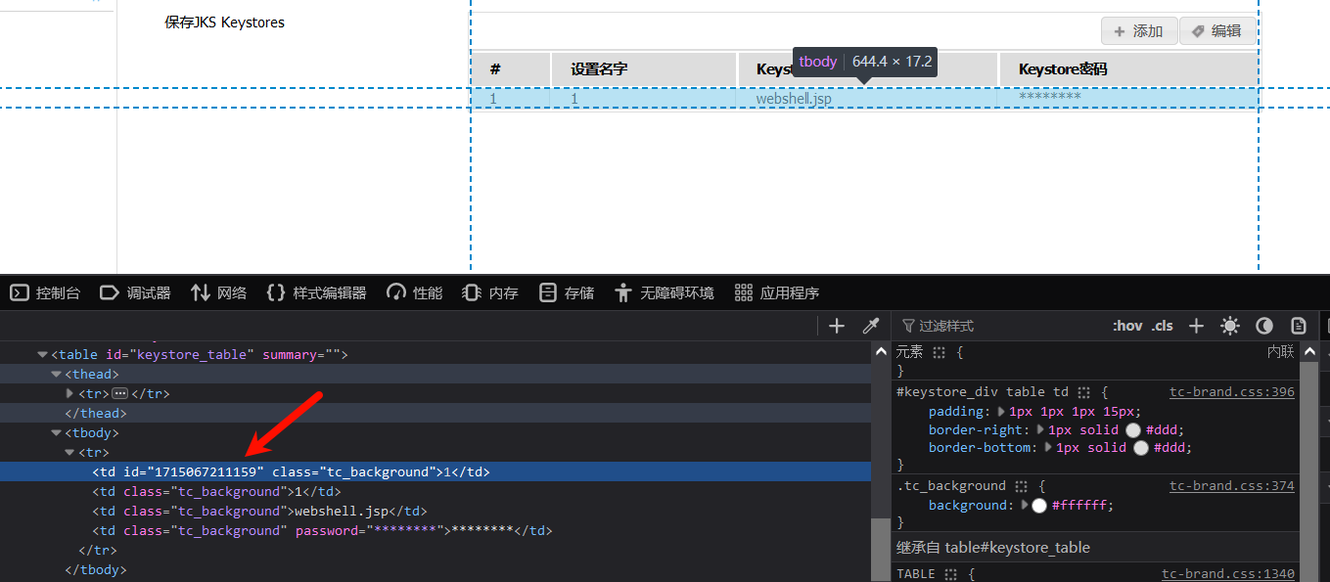Collapse the keystore_table table node

click(x=42, y=355)
